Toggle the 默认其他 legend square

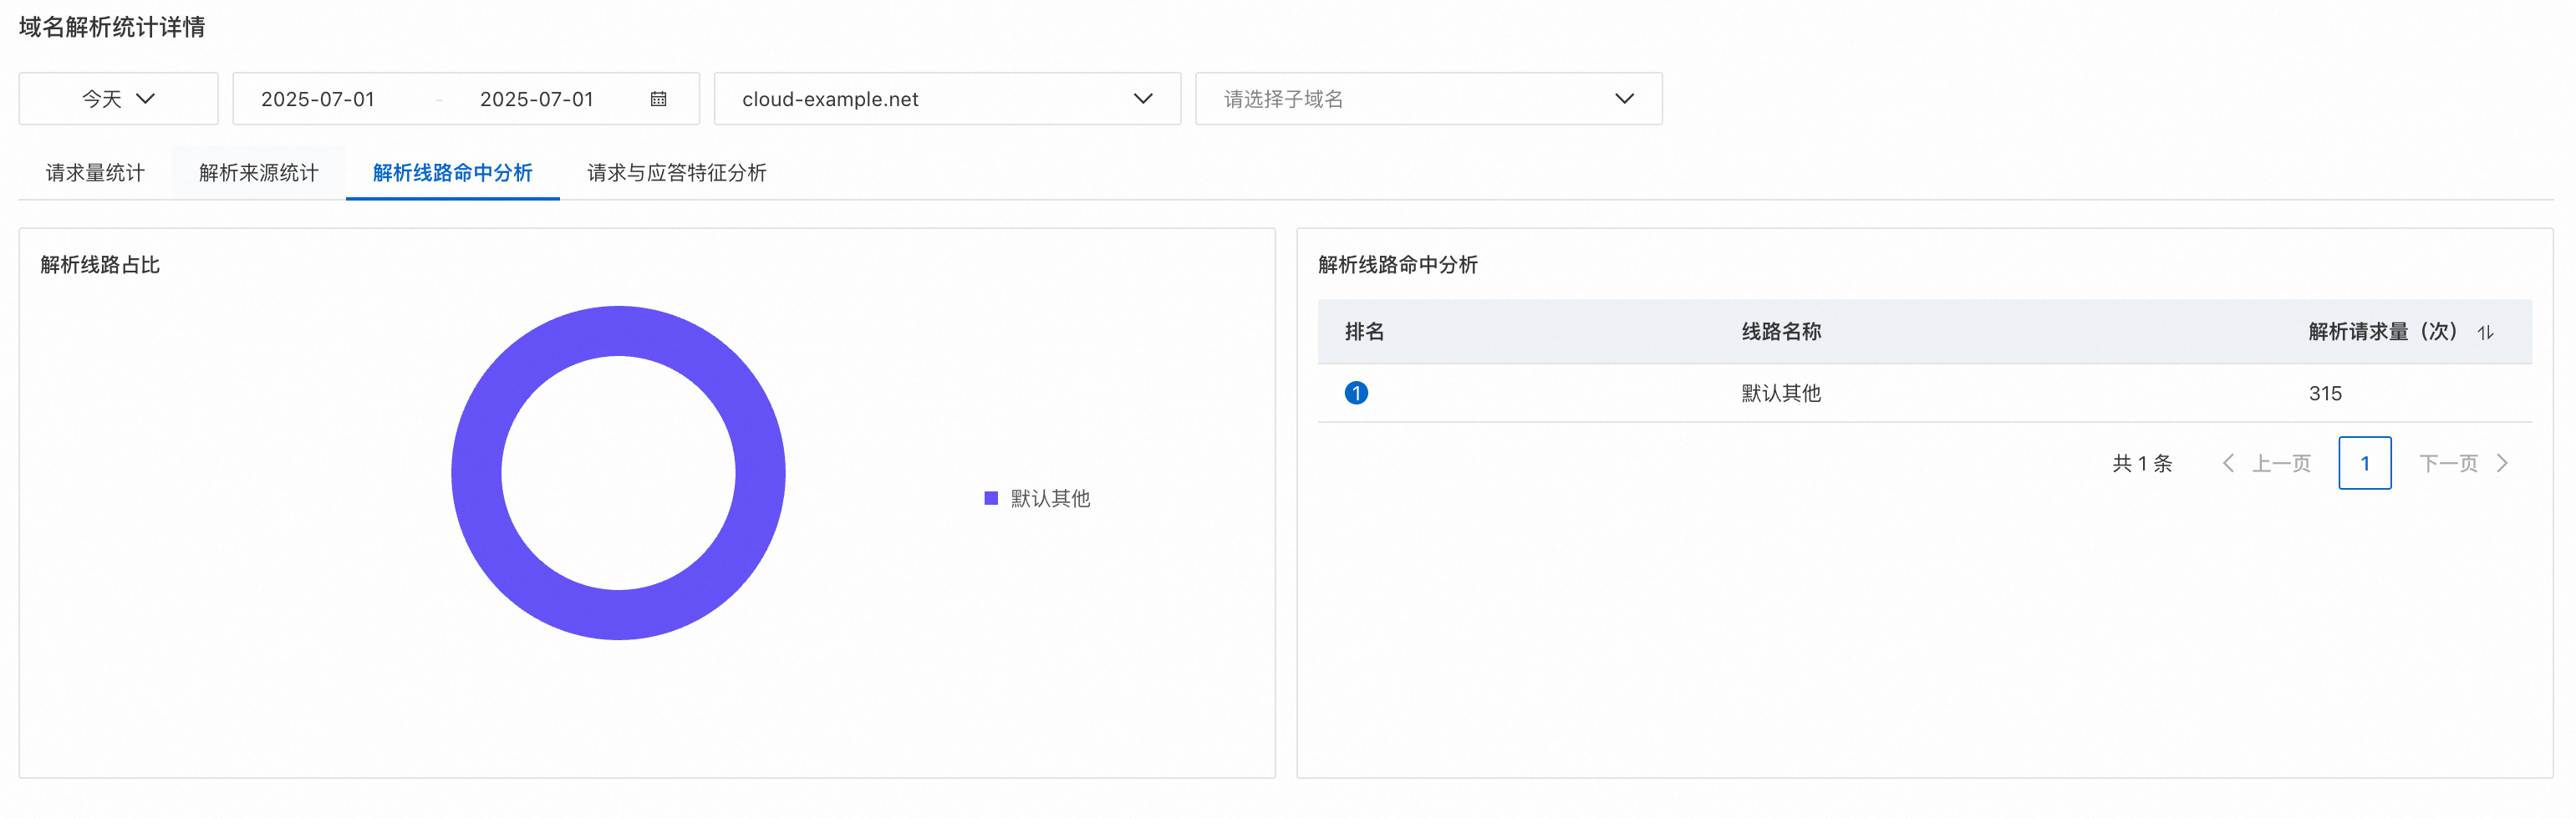click(x=991, y=498)
